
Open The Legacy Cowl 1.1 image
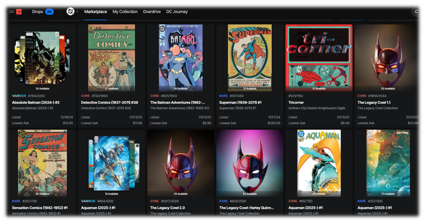(x=386, y=58)
